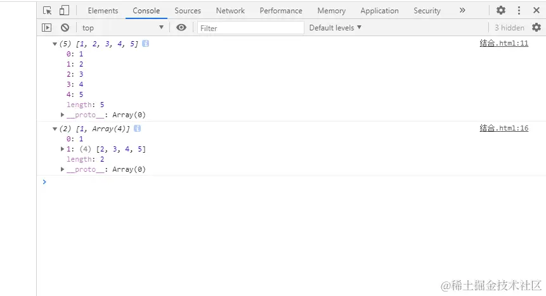This screenshot has height=296, width=546.
Task: Open the top context selector dropdown
Action: 122,27
